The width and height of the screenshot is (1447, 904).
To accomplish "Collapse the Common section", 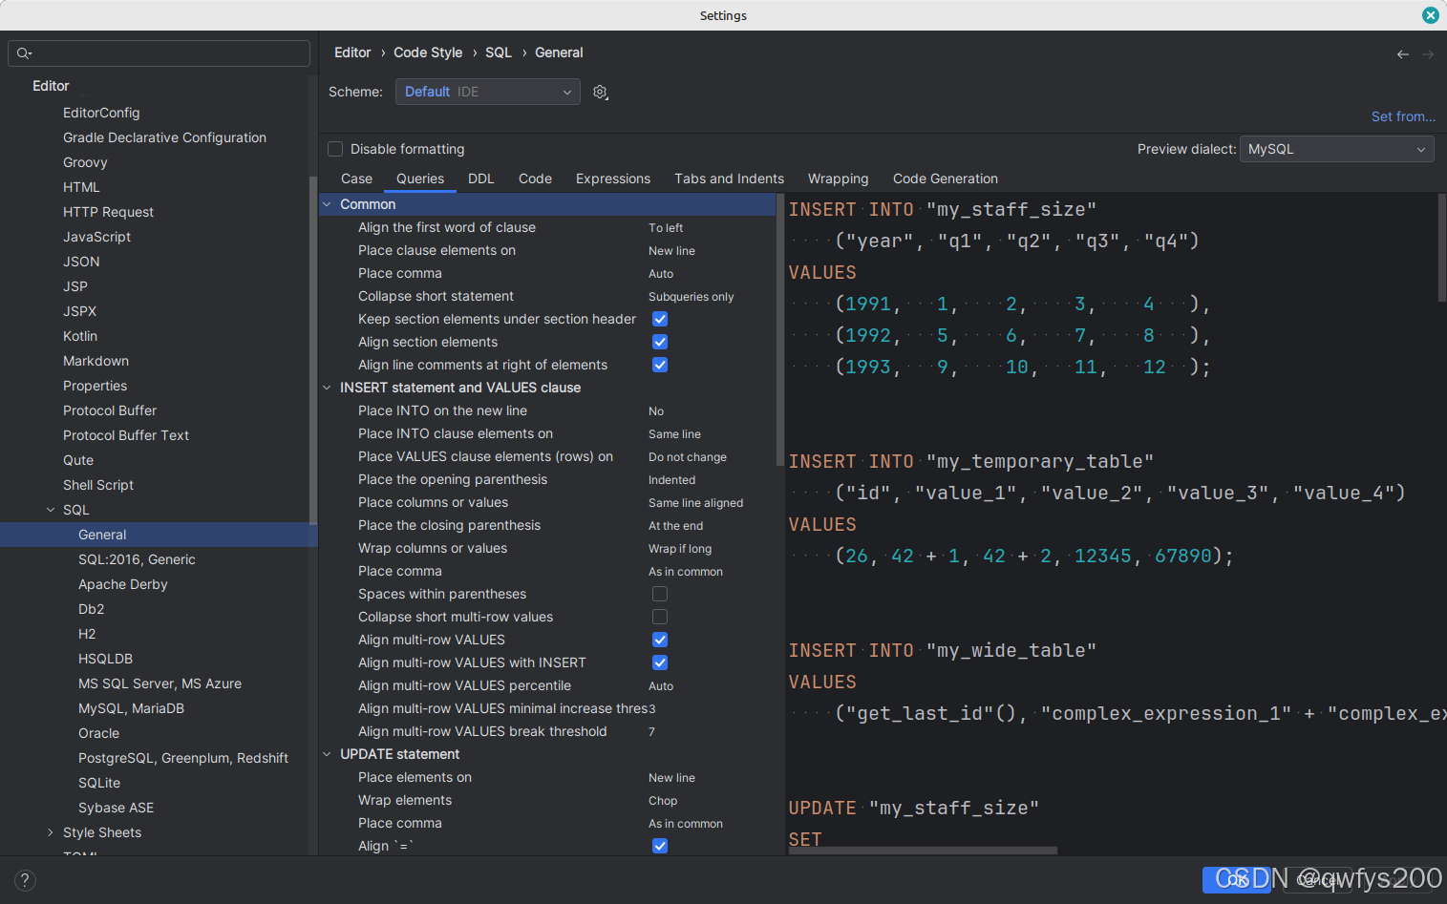I will (327, 204).
